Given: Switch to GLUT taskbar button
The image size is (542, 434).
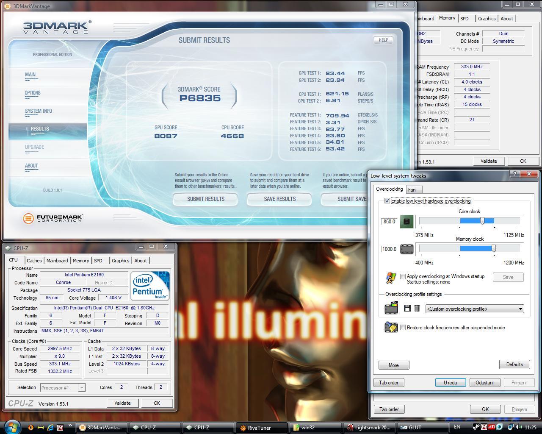Looking at the screenshot, I should (423, 428).
